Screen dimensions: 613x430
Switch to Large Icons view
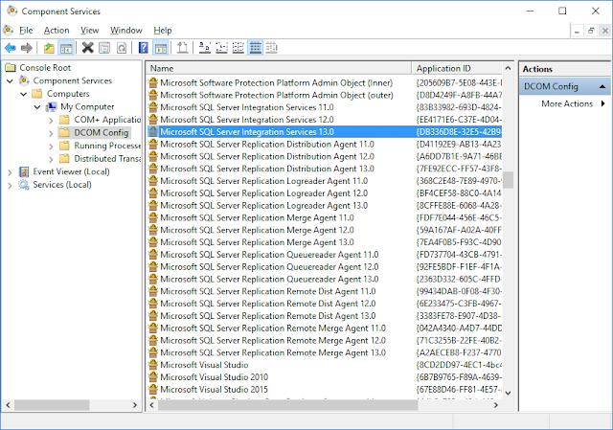coord(204,48)
